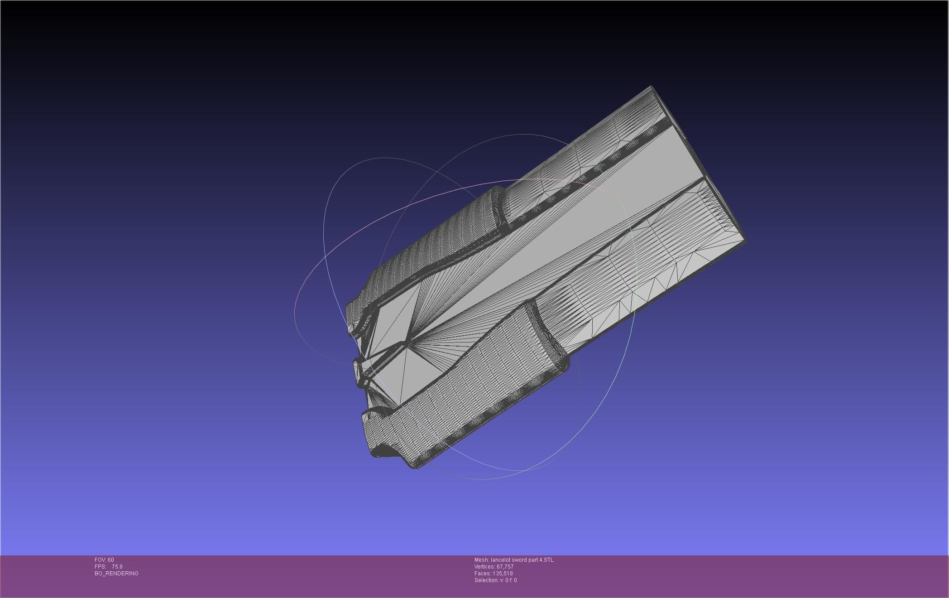This screenshot has height=598, width=949.
Task: Click the mesh name lancelot sword part 4.STL
Action: coord(514,560)
